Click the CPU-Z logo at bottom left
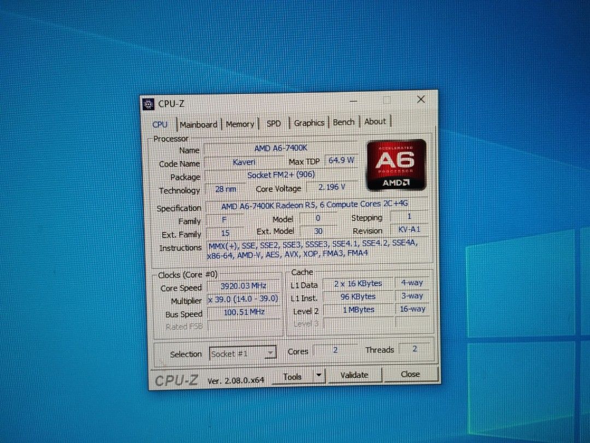This screenshot has width=590, height=443. [x=176, y=379]
